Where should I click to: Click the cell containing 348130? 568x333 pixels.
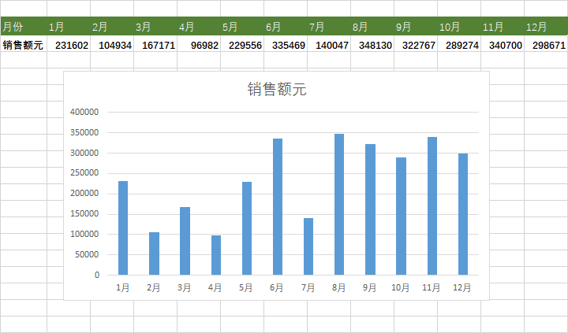click(372, 45)
